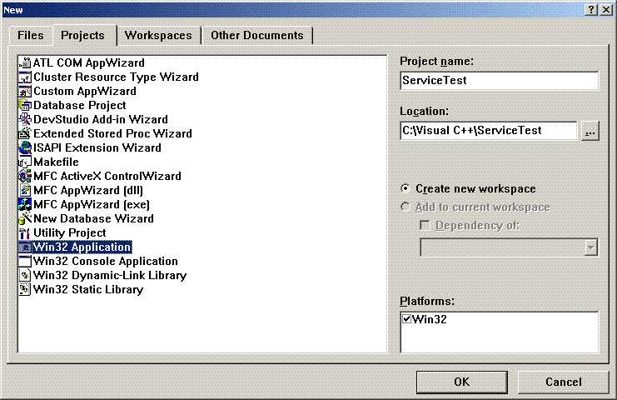Click the Win32 Console Application icon
The image size is (617, 400).
[25, 262]
